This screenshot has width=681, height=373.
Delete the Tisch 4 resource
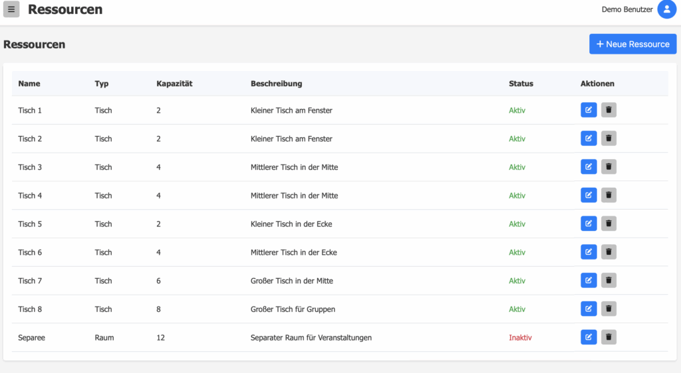[609, 195]
